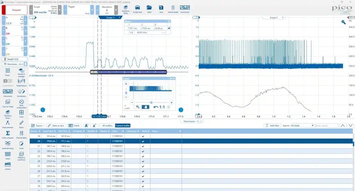
Task: Select the Rulers tool
Action: pos(21,124)
